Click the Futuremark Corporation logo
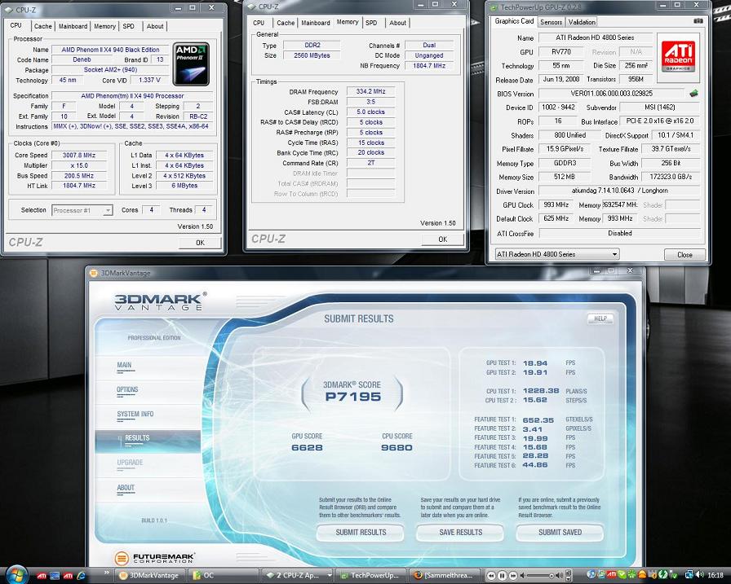 click(x=154, y=557)
